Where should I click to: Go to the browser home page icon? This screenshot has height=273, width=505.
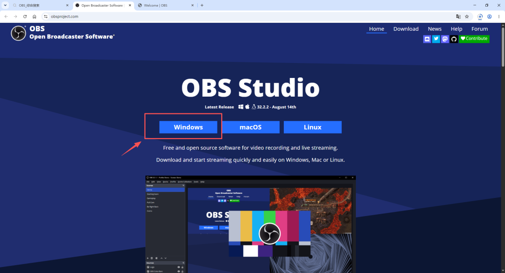35,16
